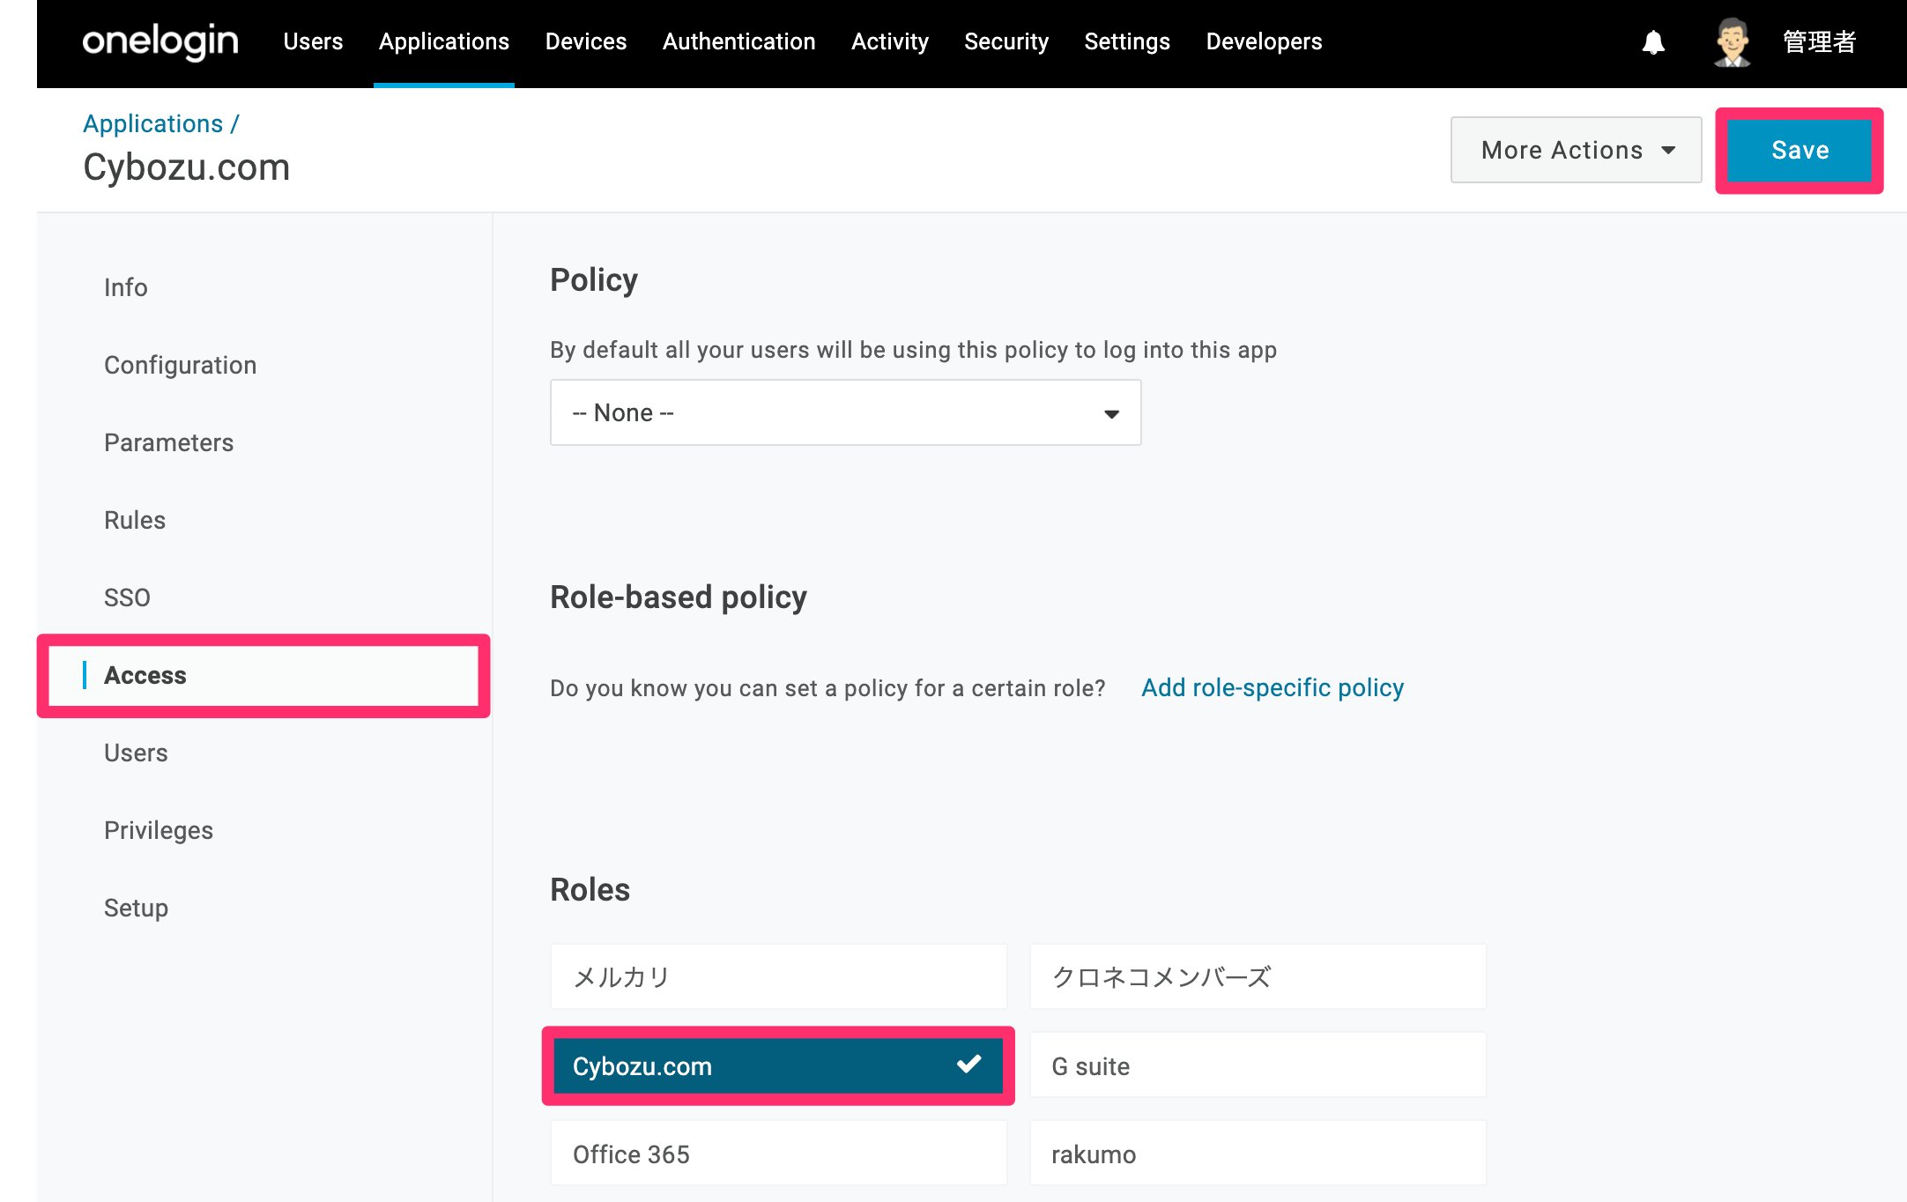Open the Activity menu
The height and width of the screenshot is (1202, 1907).
[x=890, y=41]
